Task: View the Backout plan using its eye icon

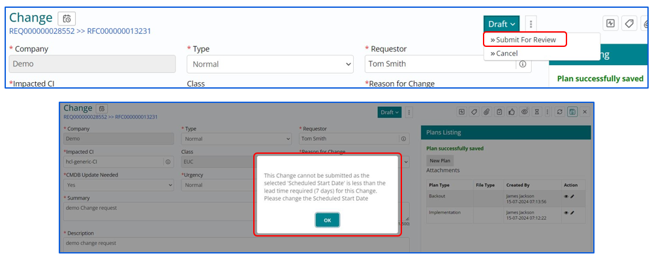Action: tap(566, 197)
